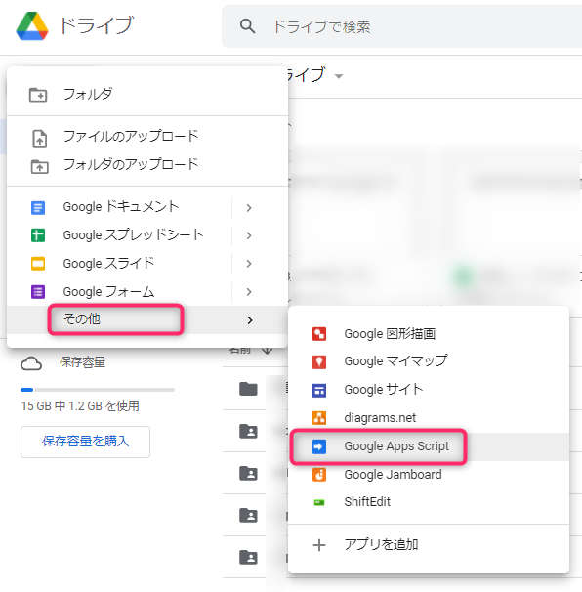582x592 pixels.
Task: Expand the Google スライド submenu arrow
Action: 249,264
